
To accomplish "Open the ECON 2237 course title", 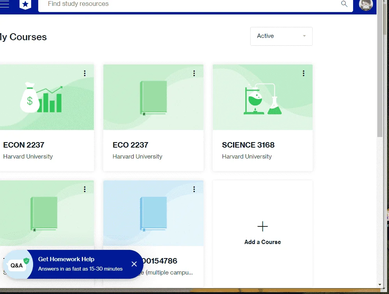I will (23, 145).
